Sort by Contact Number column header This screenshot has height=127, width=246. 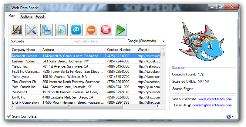[x=121, y=50]
